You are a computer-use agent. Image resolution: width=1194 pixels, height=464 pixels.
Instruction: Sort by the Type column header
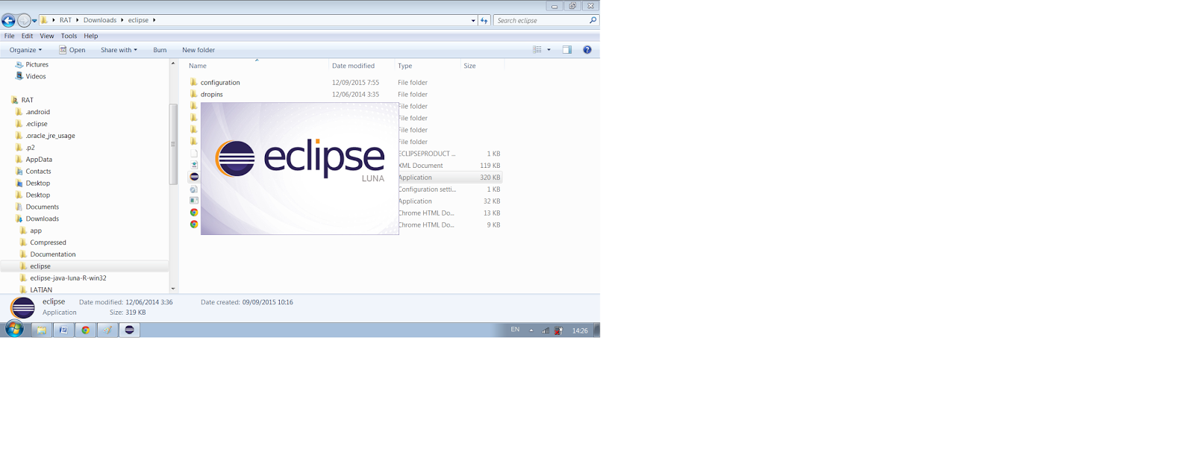pyautogui.click(x=405, y=66)
